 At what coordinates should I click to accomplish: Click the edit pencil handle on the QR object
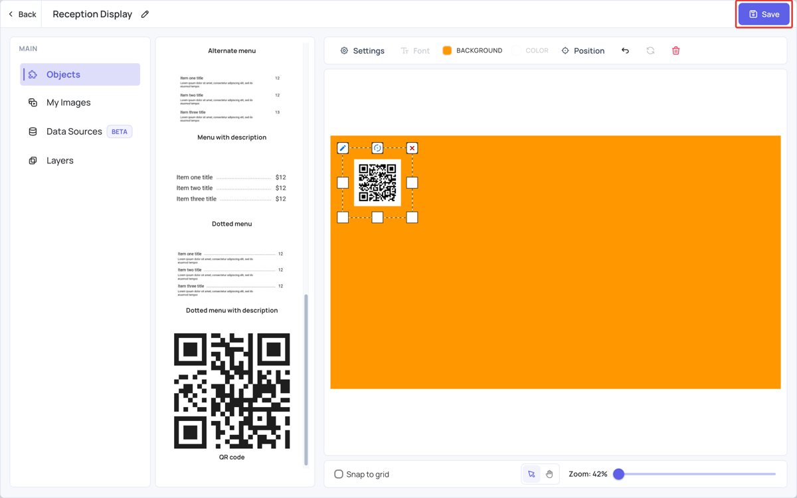click(x=343, y=148)
